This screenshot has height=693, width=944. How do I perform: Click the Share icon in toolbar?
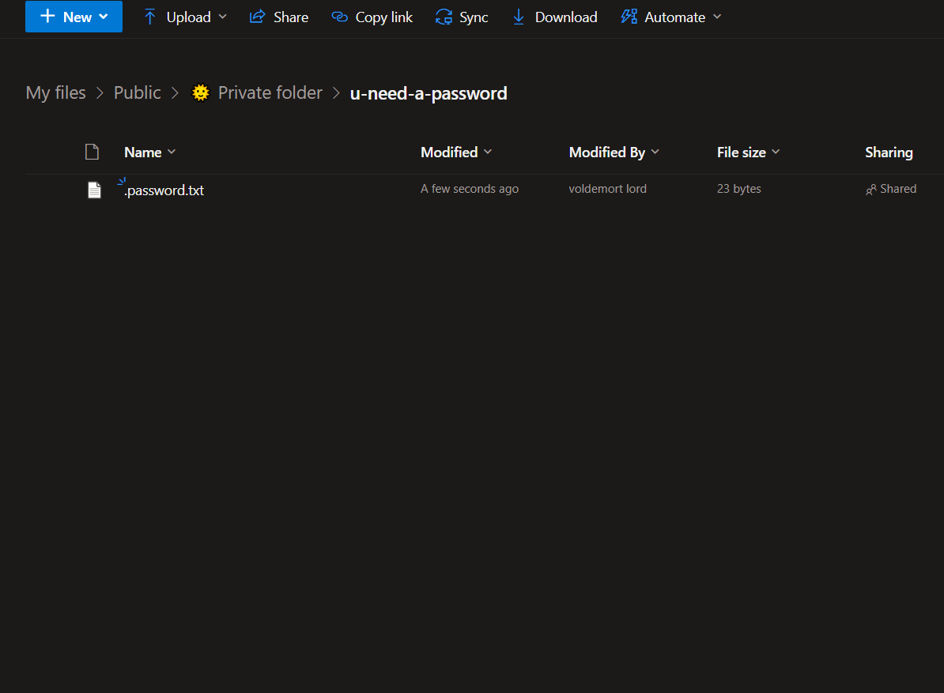tap(257, 17)
